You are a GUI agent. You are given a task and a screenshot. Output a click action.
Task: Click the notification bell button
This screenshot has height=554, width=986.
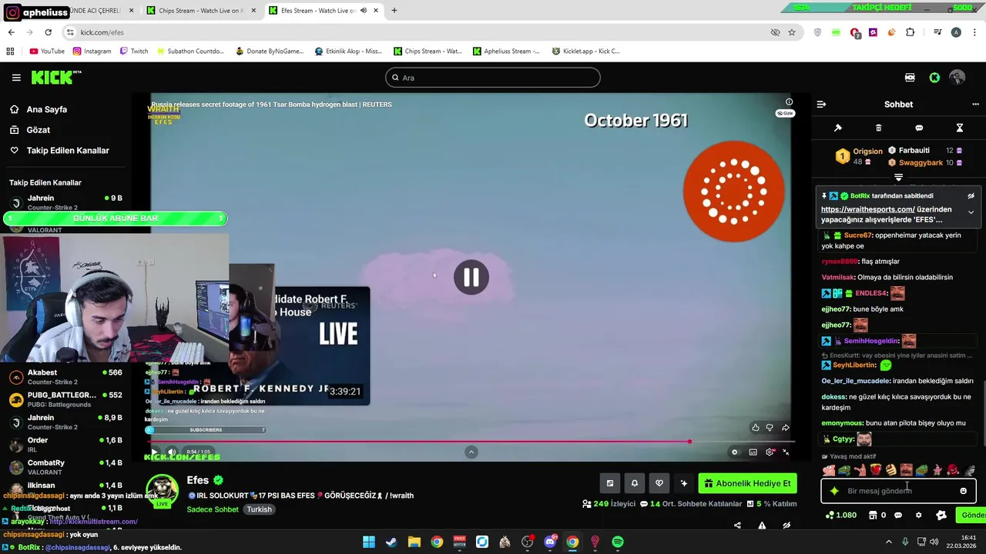(634, 483)
